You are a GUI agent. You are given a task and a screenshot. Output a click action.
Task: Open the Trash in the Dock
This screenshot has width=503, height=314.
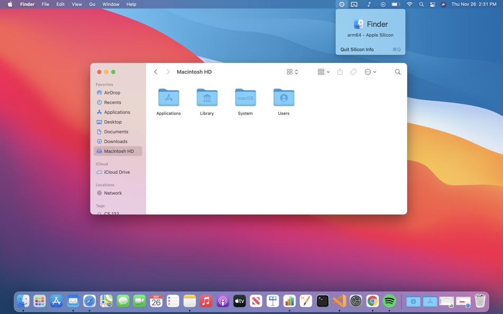click(480, 301)
